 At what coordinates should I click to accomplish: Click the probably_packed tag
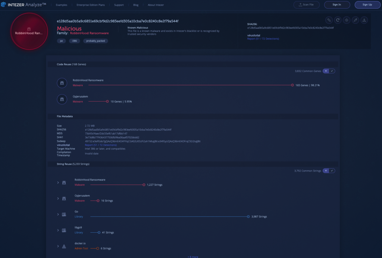click(95, 41)
